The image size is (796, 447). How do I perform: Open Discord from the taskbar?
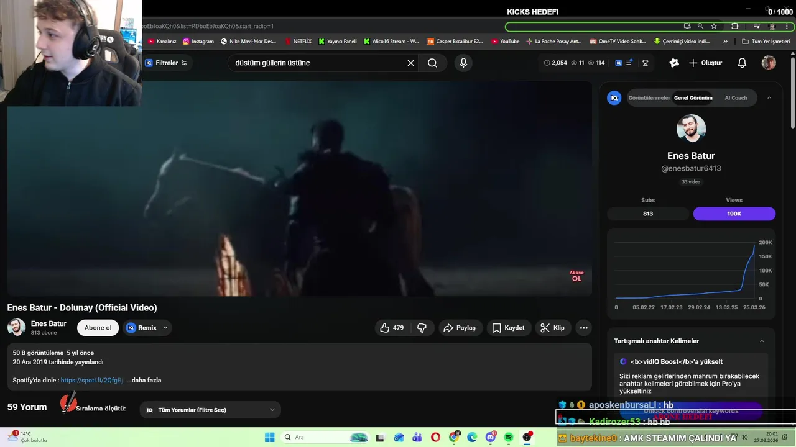click(491, 438)
